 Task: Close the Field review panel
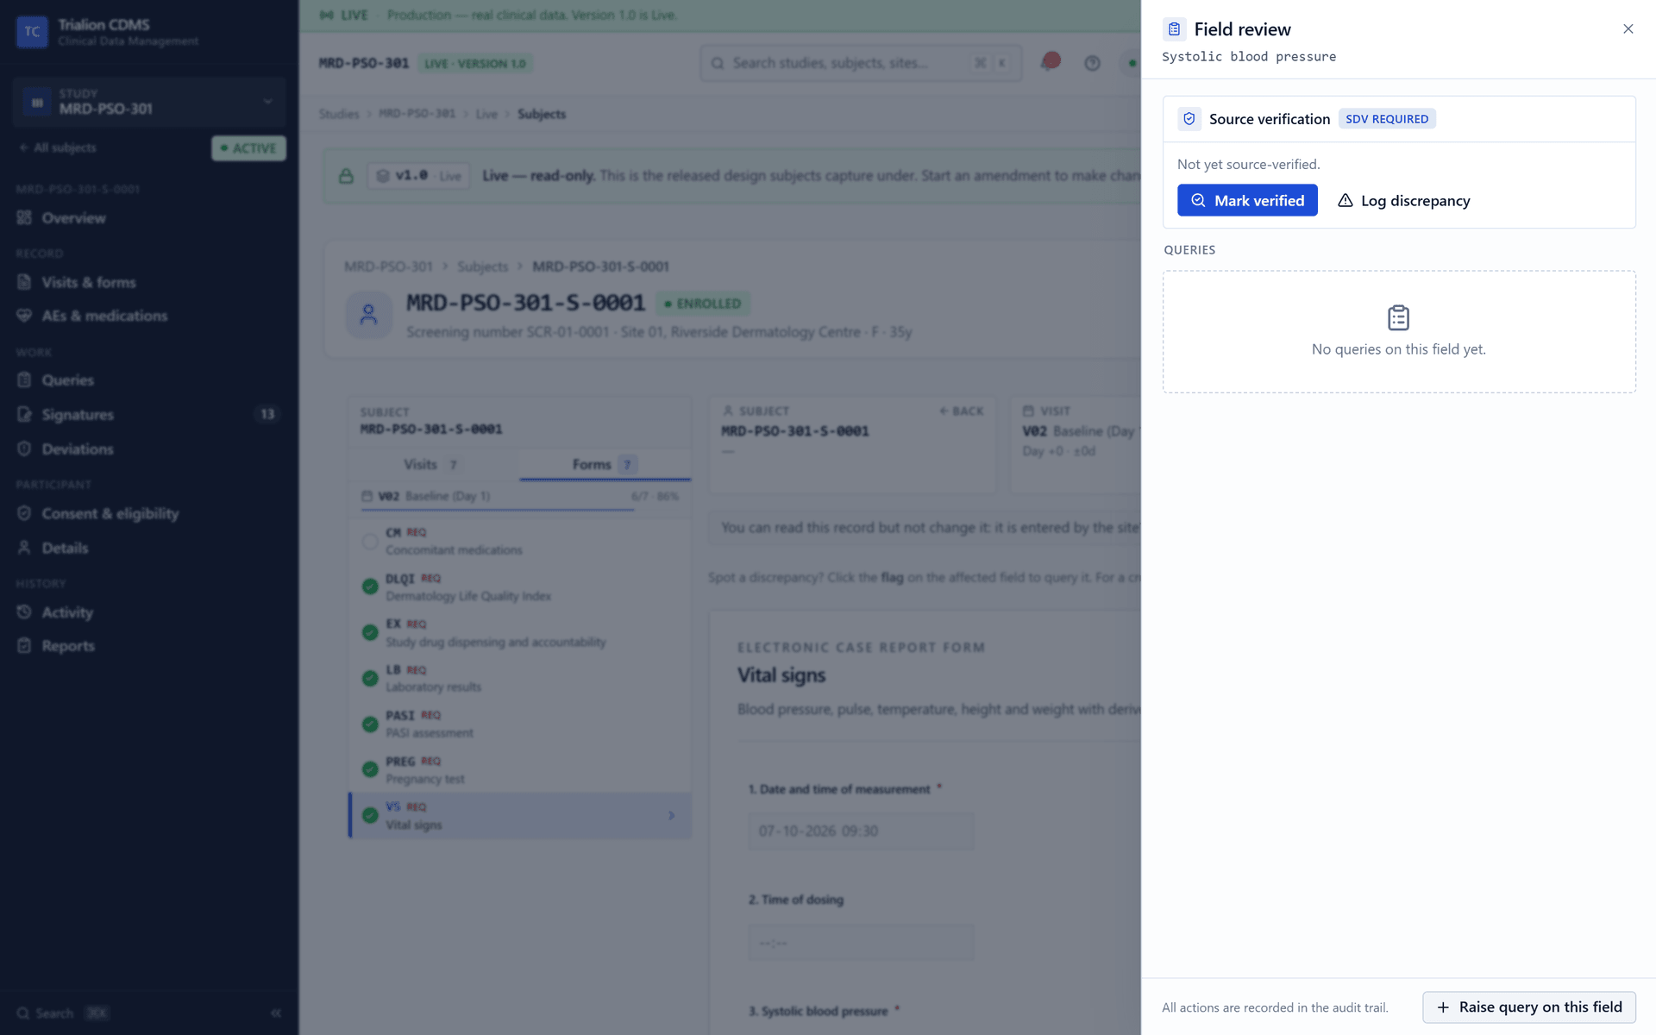click(x=1628, y=29)
